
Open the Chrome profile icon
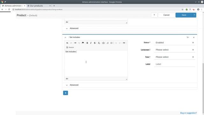[x=198, y=9]
